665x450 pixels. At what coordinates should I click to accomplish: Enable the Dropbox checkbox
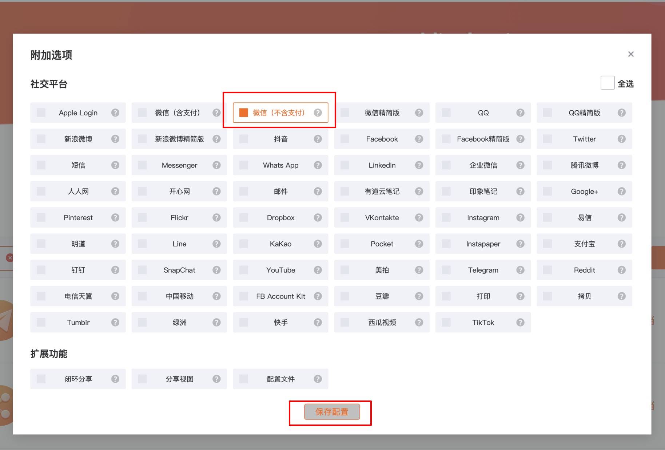tap(243, 217)
